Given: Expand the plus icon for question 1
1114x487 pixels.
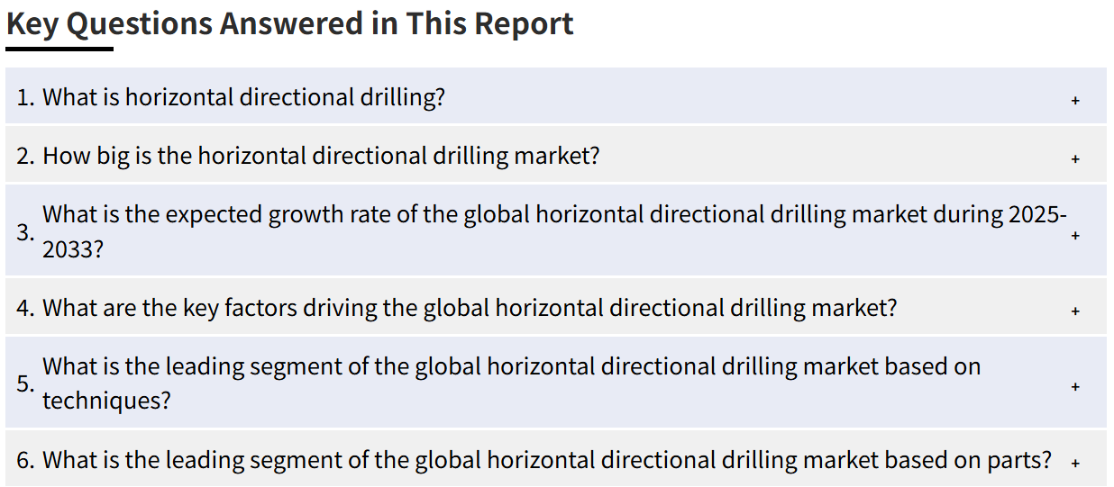Looking at the screenshot, I should pyautogui.click(x=1075, y=101).
